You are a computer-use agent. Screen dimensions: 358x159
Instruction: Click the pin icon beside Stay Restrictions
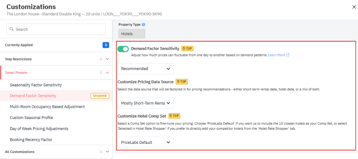(x=101, y=59)
